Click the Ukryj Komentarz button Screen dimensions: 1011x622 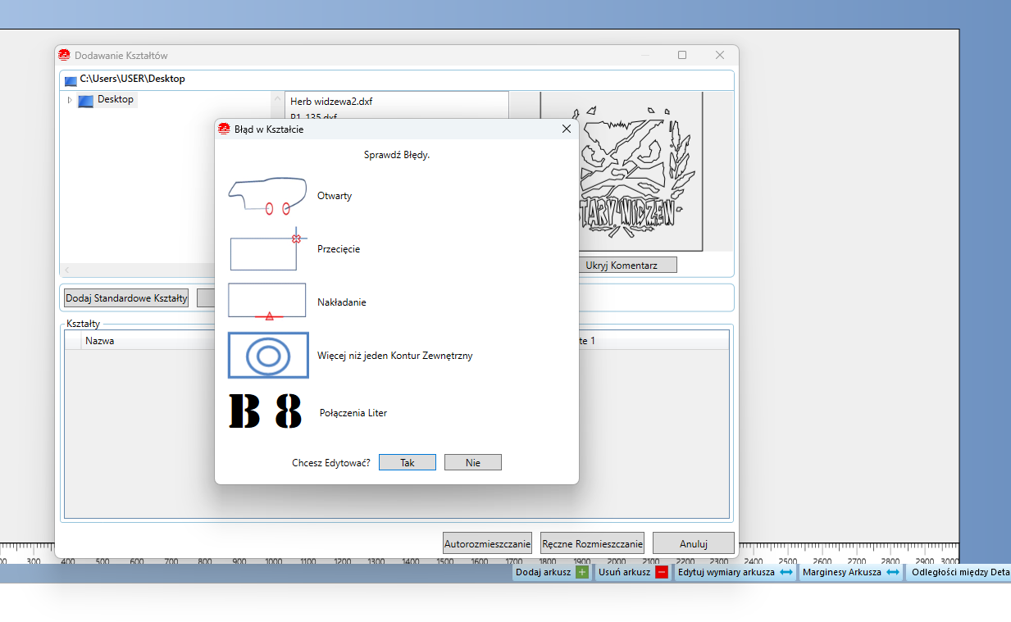pyautogui.click(x=621, y=266)
